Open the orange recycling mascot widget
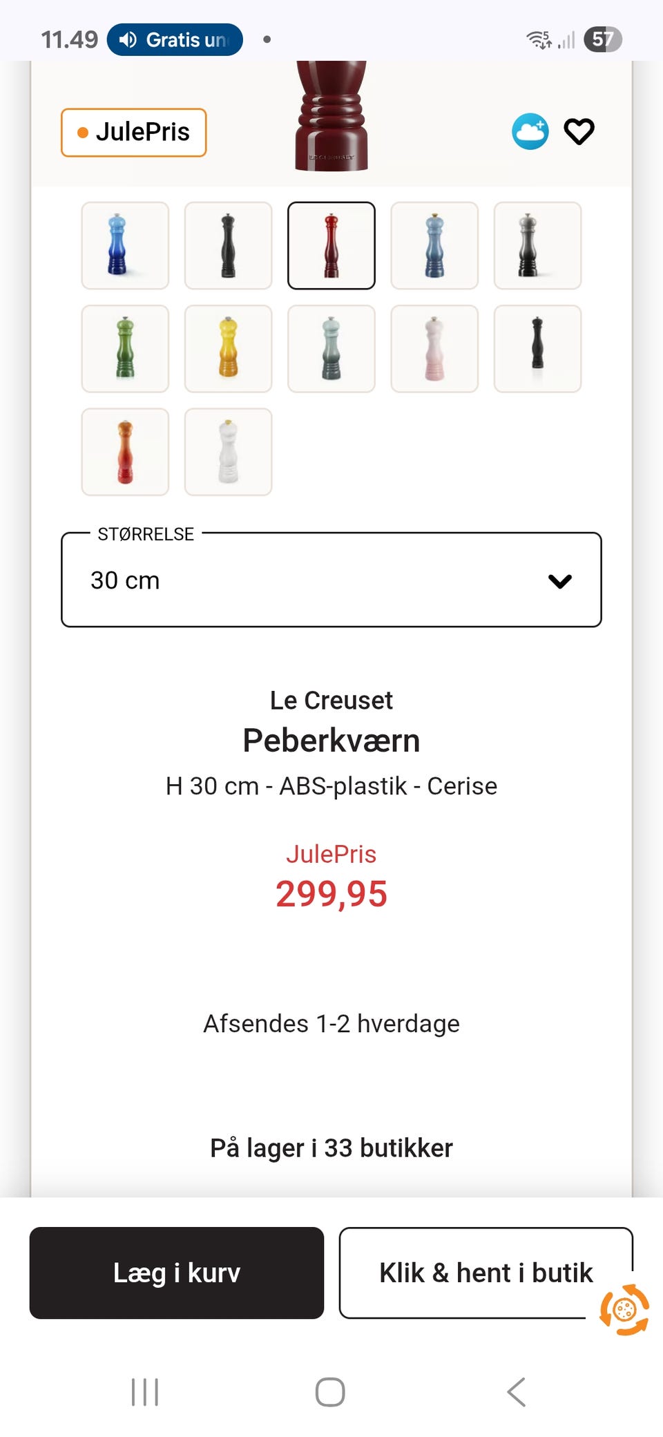The height and width of the screenshot is (1437, 663). pyautogui.click(x=624, y=1308)
